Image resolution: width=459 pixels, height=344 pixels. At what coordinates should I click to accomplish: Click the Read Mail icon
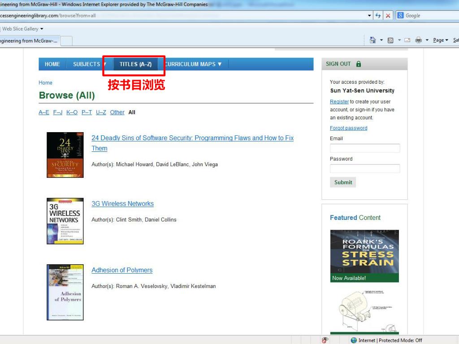point(407,40)
